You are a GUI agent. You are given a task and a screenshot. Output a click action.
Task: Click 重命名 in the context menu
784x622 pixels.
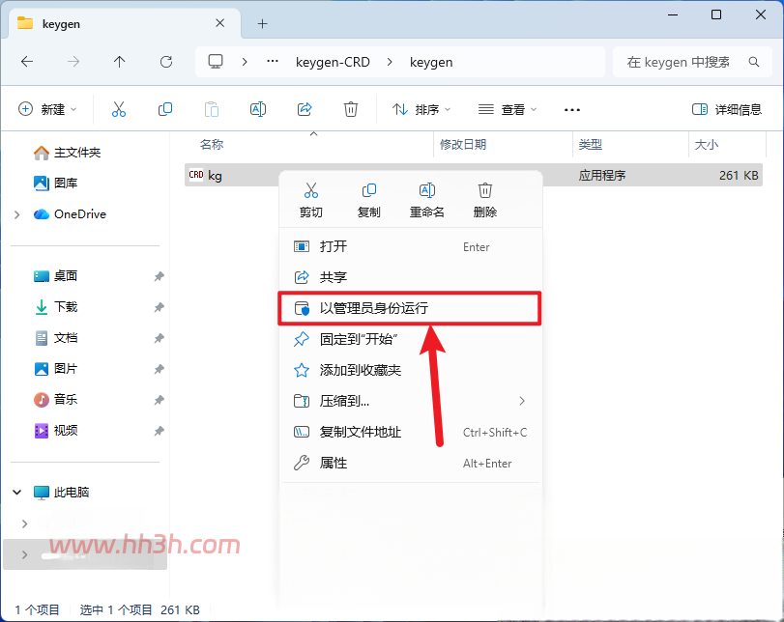pyautogui.click(x=427, y=200)
